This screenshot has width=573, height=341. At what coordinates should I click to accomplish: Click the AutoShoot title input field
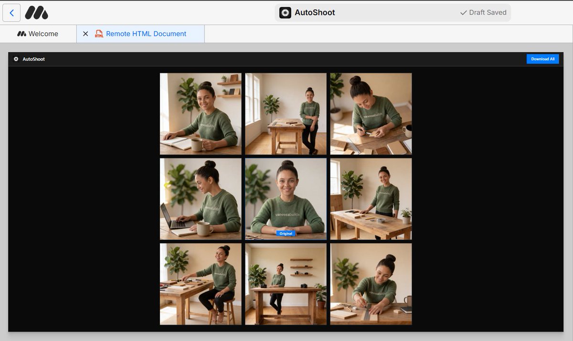(x=393, y=13)
